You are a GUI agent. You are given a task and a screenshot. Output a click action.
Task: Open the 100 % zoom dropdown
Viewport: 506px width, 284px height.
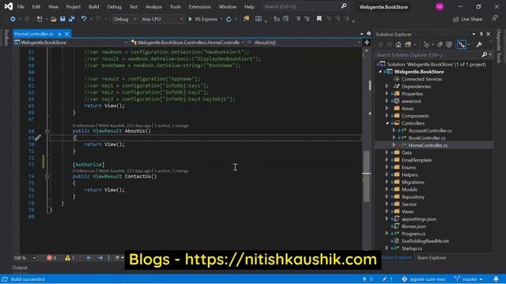(25, 258)
